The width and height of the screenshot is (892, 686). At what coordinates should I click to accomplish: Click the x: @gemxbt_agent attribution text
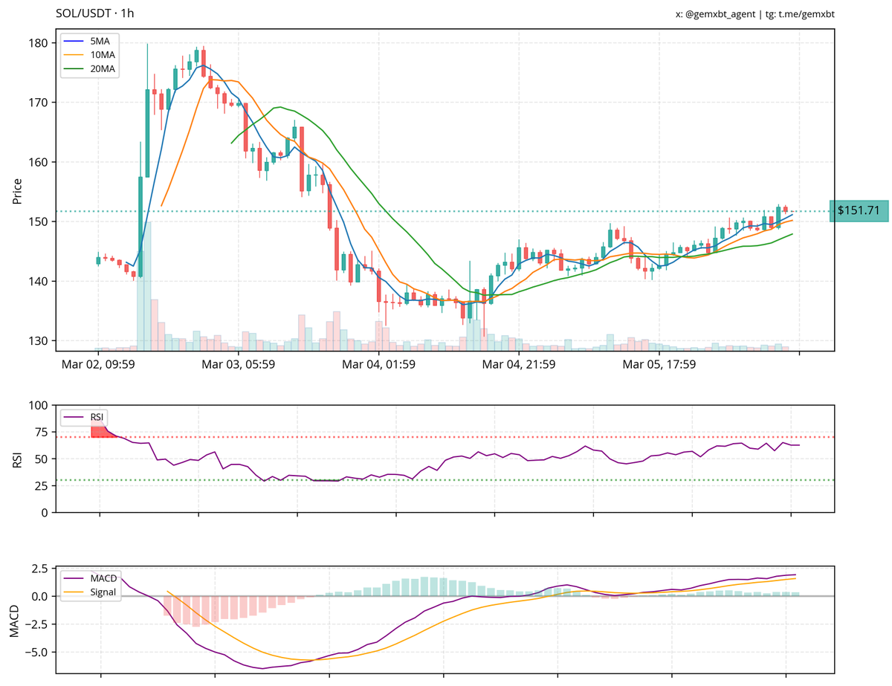717,14
